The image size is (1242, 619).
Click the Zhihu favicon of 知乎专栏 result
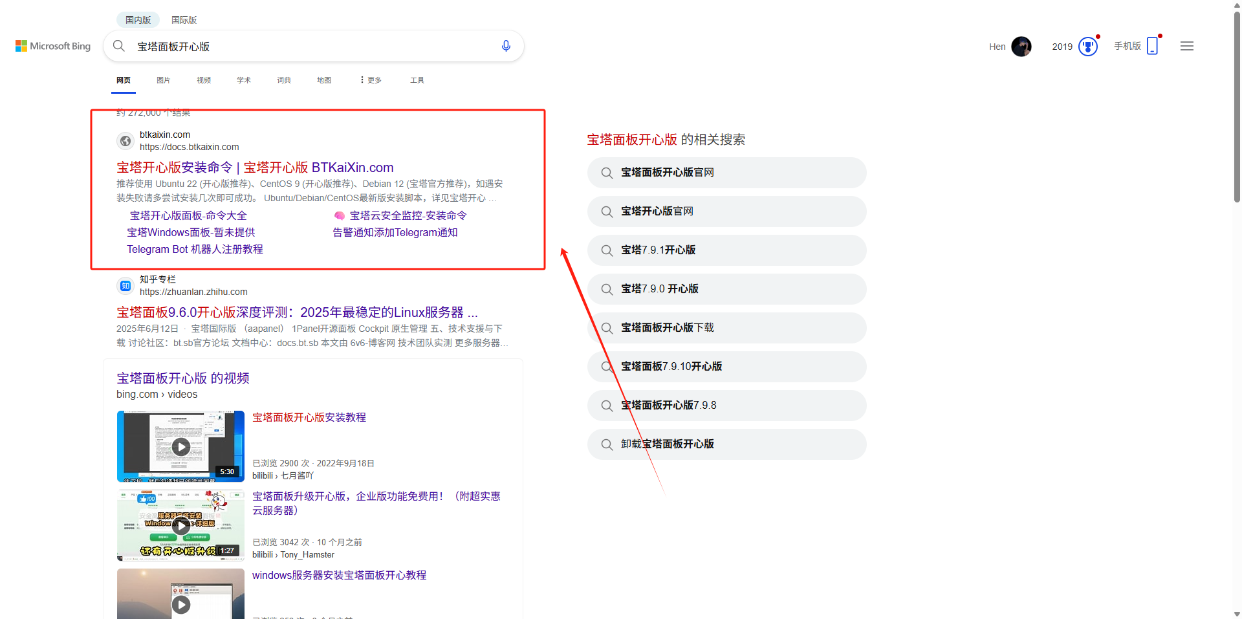pyautogui.click(x=125, y=285)
